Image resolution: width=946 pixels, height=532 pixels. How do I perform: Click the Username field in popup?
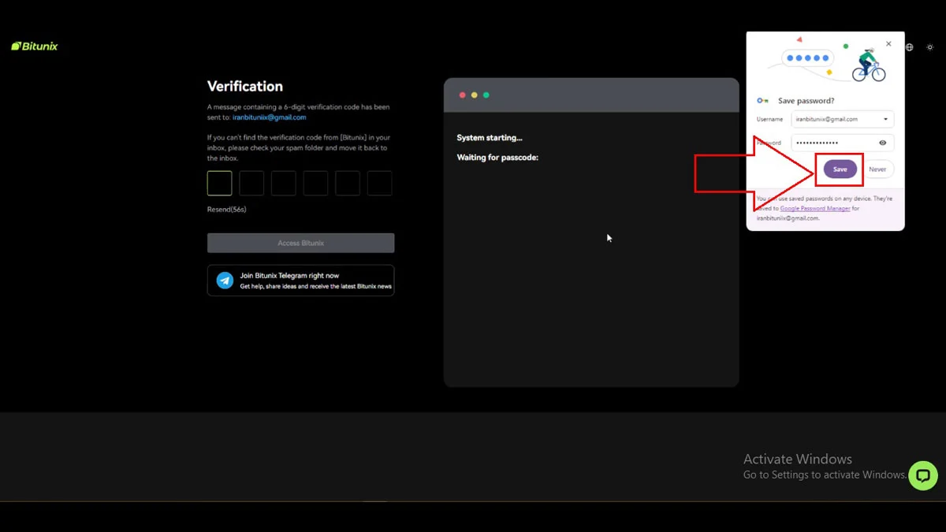(843, 120)
